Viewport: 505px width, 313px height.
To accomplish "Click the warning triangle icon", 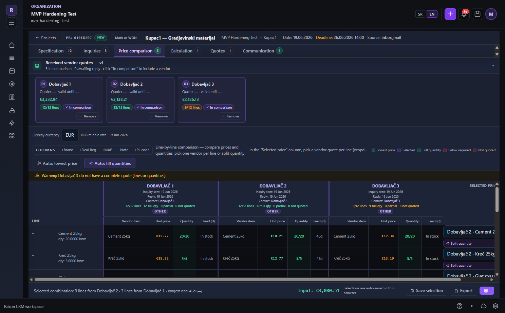I will (x=37, y=176).
